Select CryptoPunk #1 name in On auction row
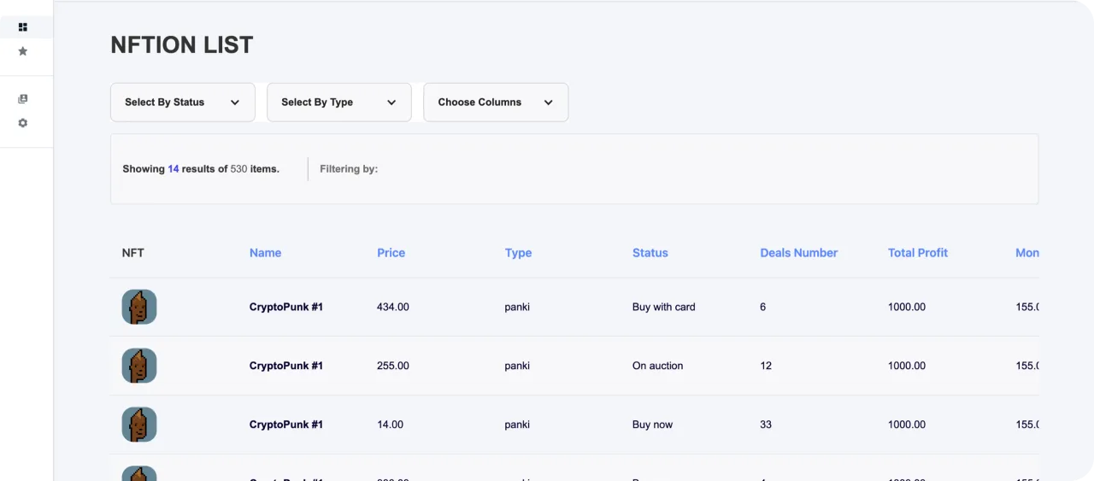Screen dimensions: 1094x481 point(286,366)
